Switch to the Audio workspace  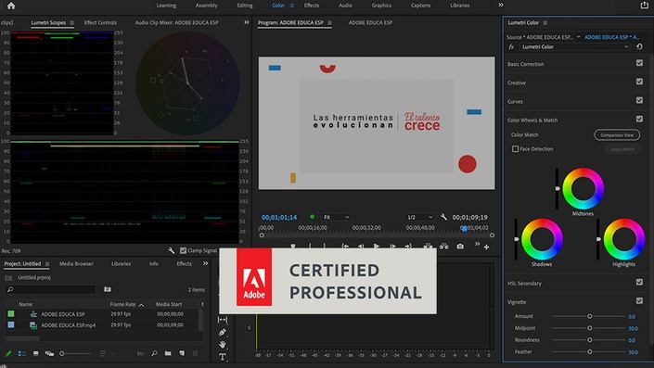pyautogui.click(x=345, y=6)
